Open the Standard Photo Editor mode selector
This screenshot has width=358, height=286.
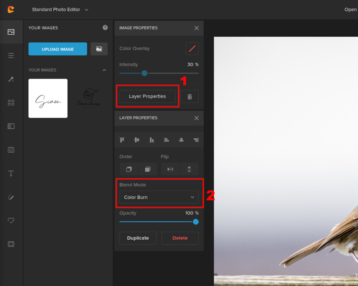60,10
